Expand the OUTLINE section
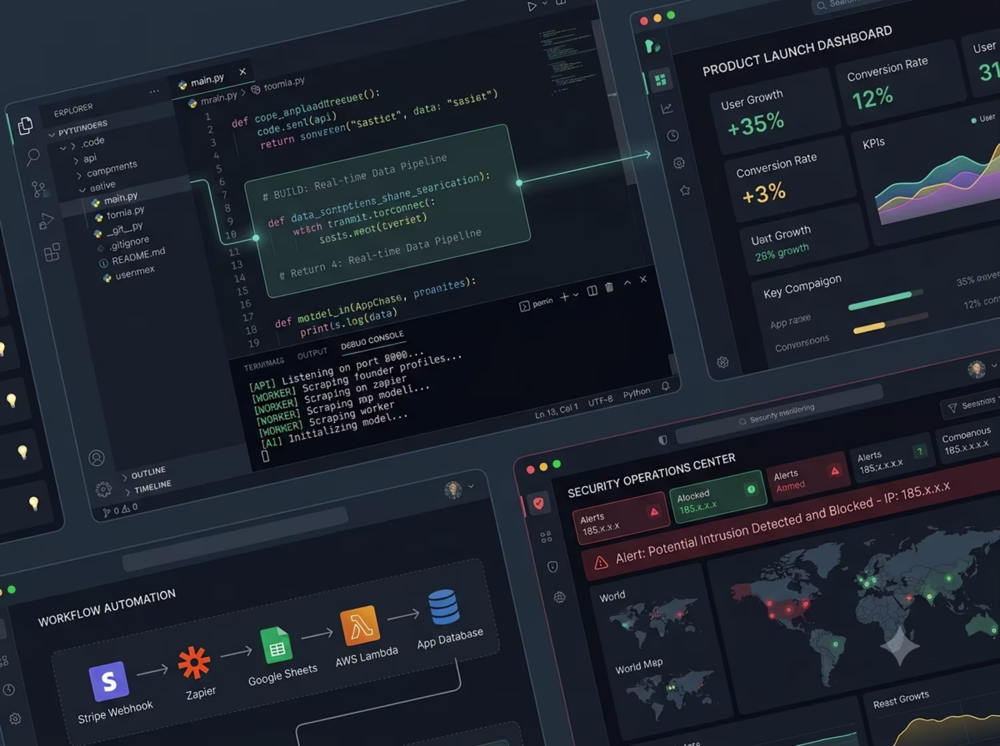This screenshot has height=746, width=1000. [125, 477]
